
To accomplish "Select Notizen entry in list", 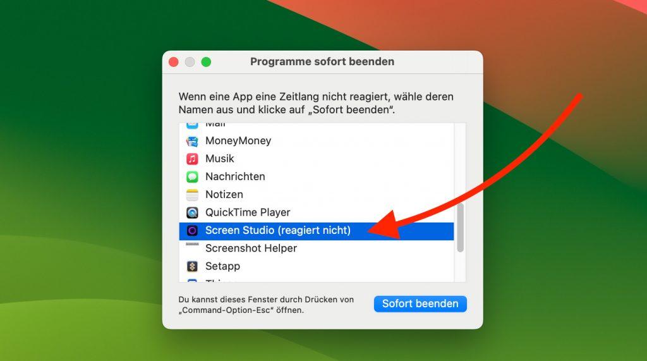I will [317, 195].
